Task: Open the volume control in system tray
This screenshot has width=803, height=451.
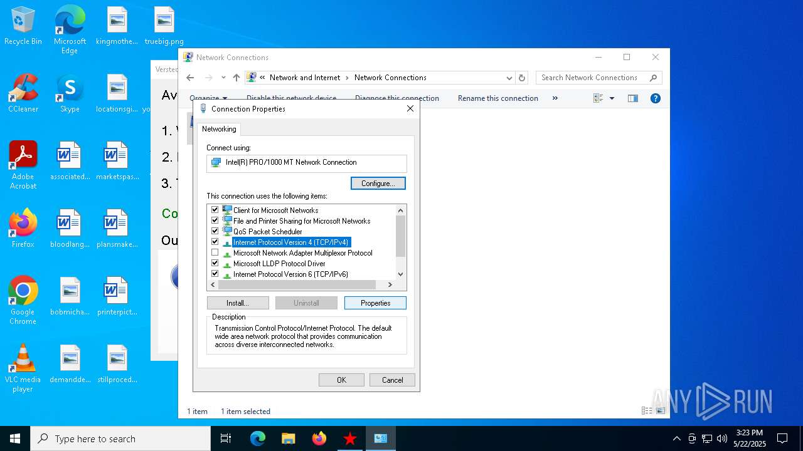Action: (722, 438)
